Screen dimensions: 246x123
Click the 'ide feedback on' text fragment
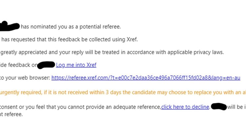(x=19, y=65)
